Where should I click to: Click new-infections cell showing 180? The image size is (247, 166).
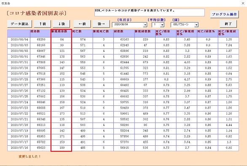point(62,148)
